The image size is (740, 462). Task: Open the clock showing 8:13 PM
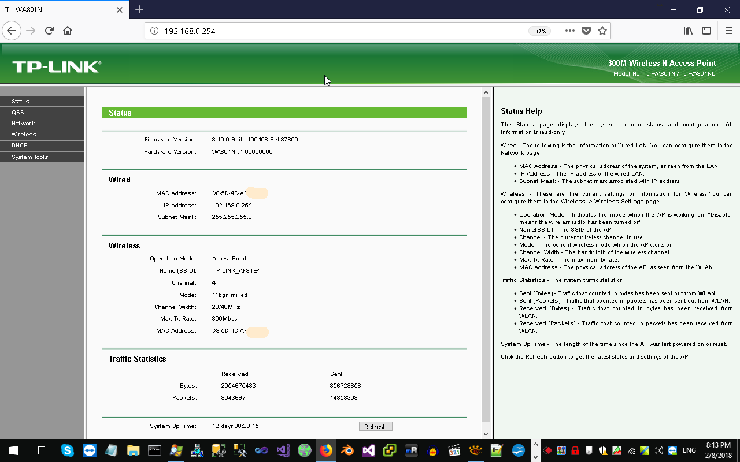point(719,450)
